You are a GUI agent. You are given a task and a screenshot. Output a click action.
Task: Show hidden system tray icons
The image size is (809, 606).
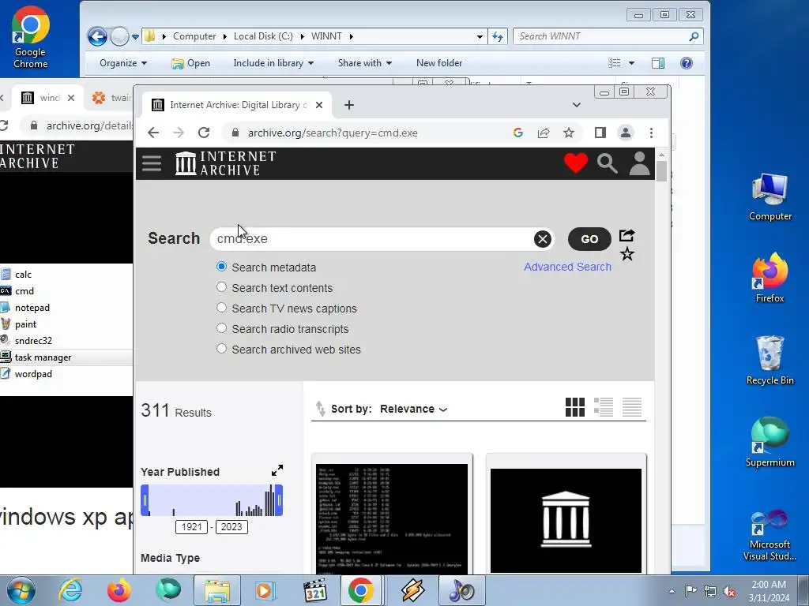(672, 590)
